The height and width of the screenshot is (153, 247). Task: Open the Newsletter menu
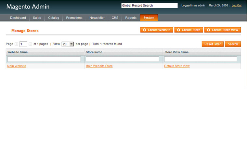pyautogui.click(x=97, y=18)
